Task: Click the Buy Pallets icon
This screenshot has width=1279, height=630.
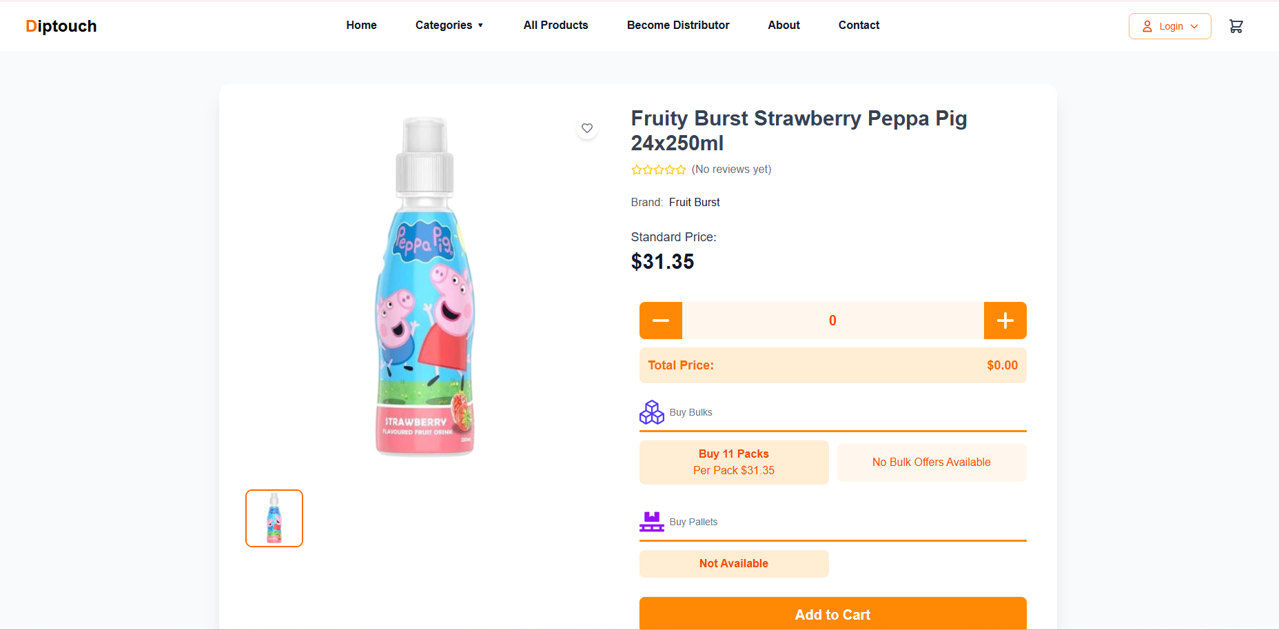Action: tap(651, 522)
